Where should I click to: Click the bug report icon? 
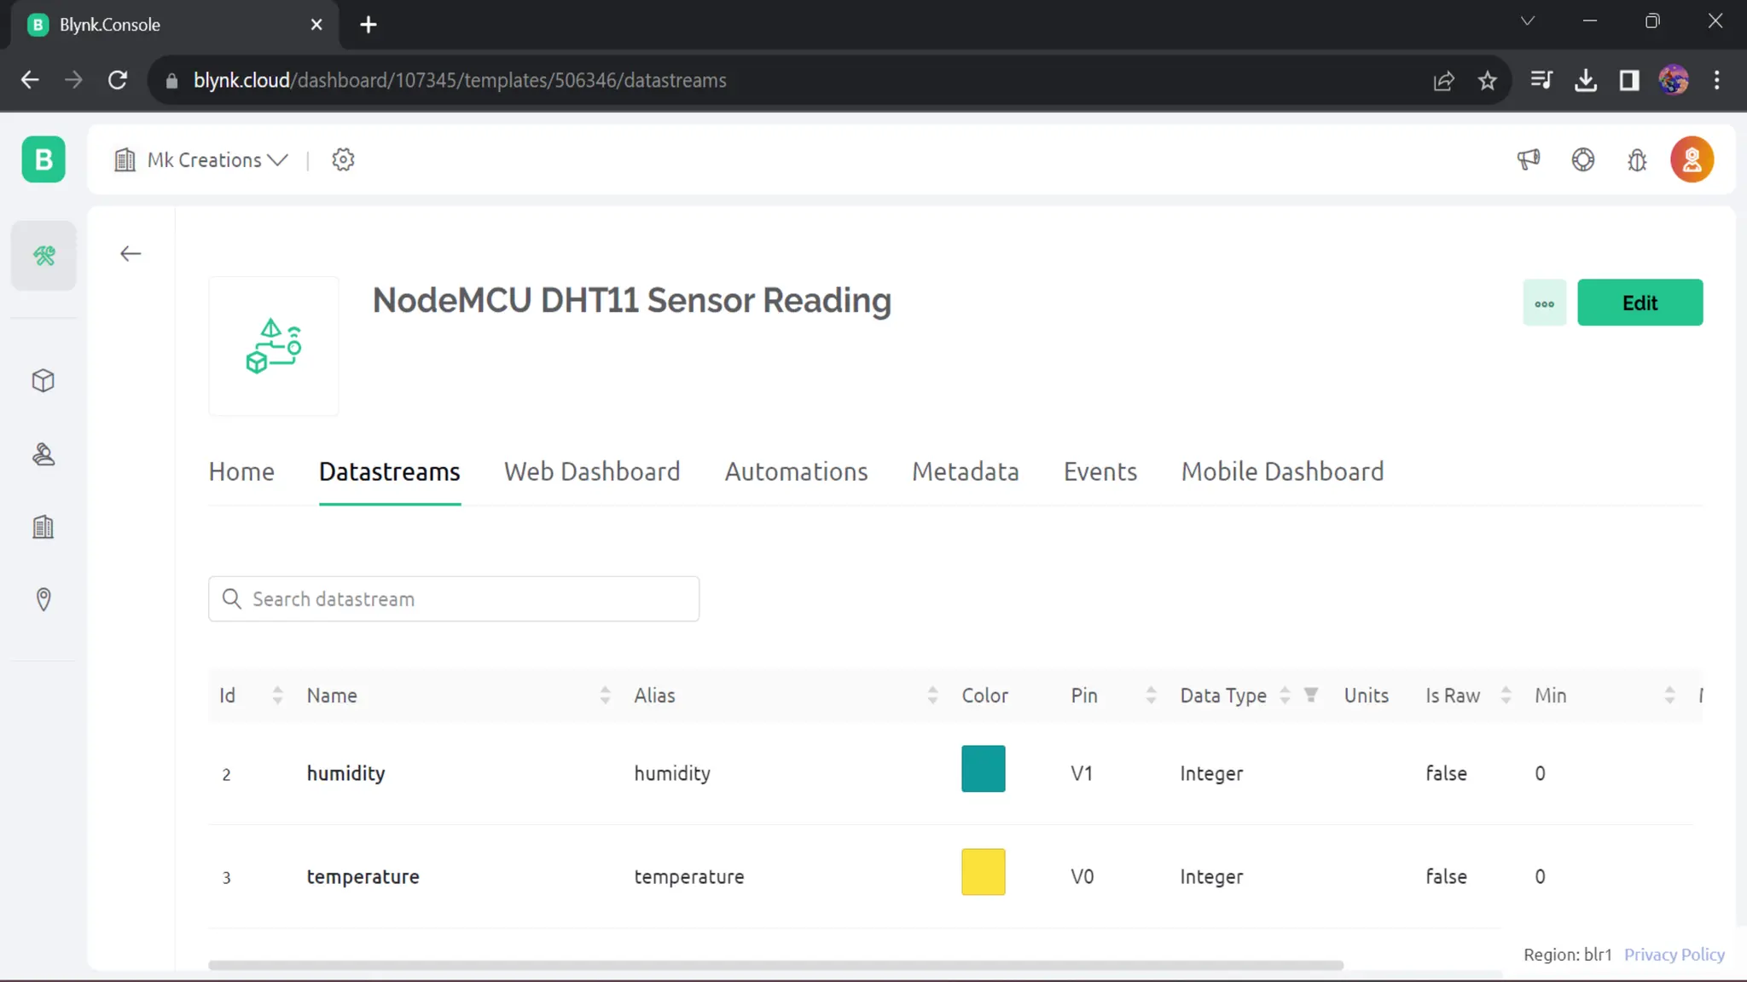click(x=1637, y=159)
